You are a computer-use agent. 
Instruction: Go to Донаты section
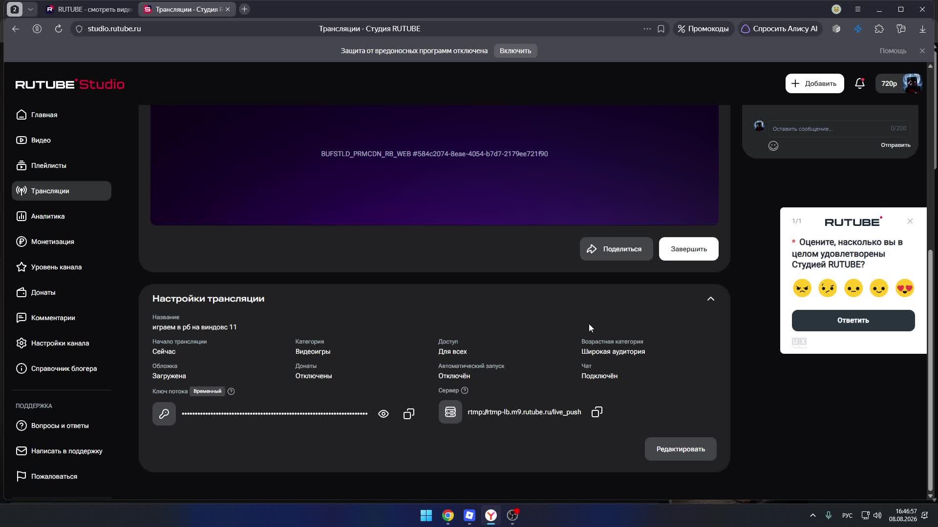[62, 292]
